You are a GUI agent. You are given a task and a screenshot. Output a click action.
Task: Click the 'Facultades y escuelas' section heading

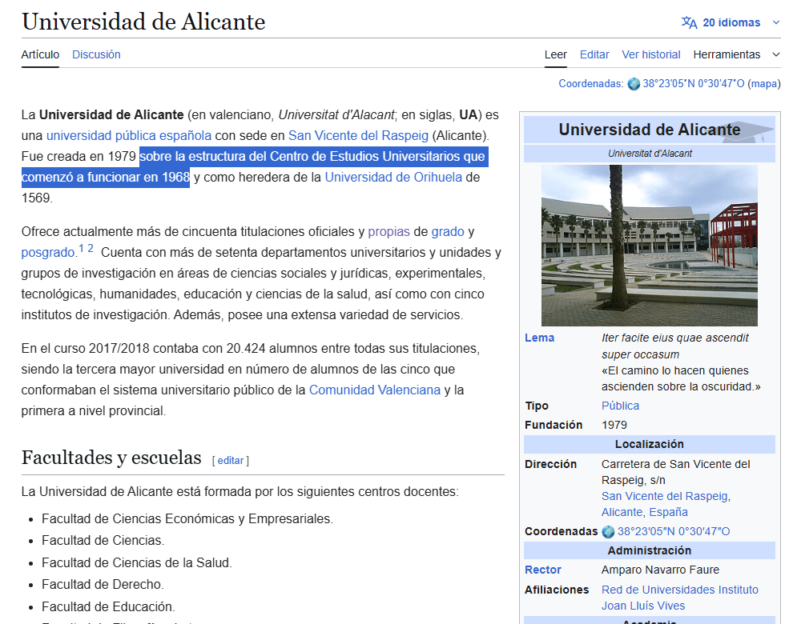111,458
